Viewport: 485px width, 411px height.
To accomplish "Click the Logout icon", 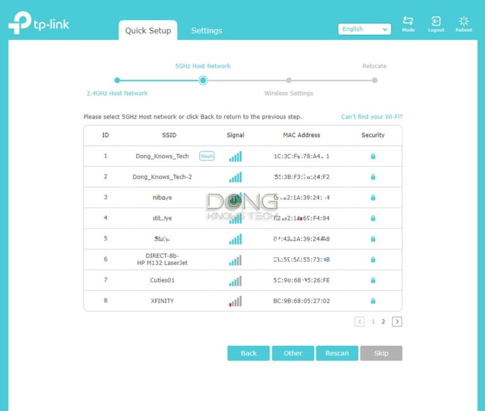I will pos(436,22).
